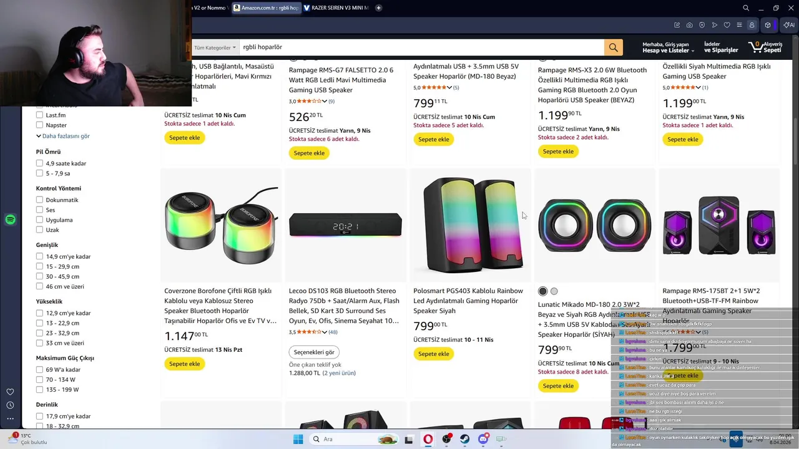Open Discord from the taskbar
This screenshot has height=449, width=799.
483,439
